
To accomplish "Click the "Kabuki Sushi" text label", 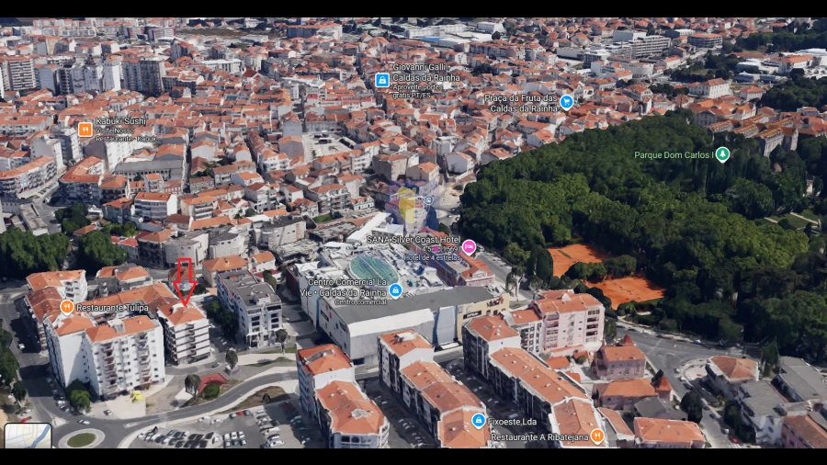I will (x=120, y=121).
